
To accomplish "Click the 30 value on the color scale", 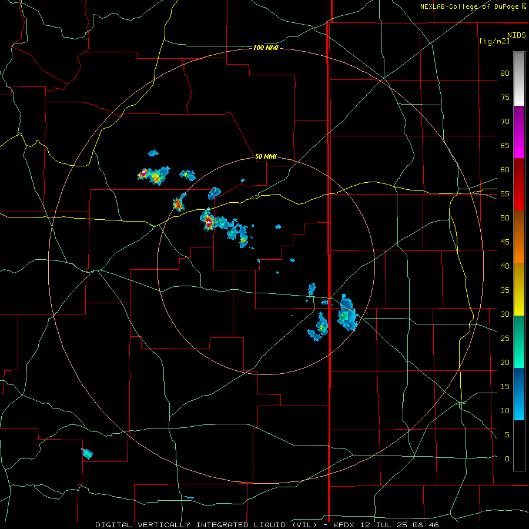I will tap(505, 314).
